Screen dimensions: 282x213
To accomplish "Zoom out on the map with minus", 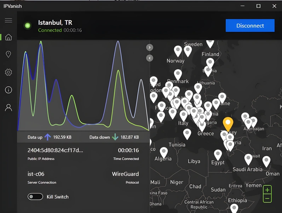I will (x=267, y=198).
